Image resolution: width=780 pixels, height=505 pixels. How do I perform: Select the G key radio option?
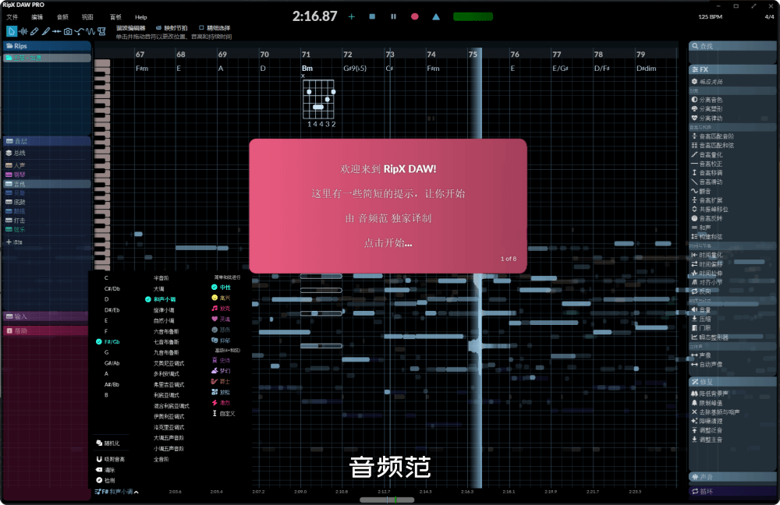click(x=106, y=352)
